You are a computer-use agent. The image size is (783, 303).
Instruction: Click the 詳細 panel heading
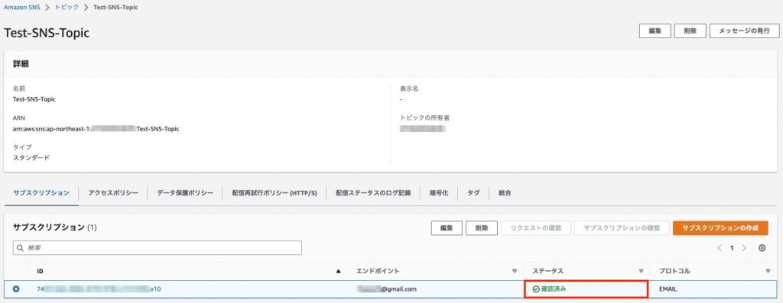coord(20,64)
